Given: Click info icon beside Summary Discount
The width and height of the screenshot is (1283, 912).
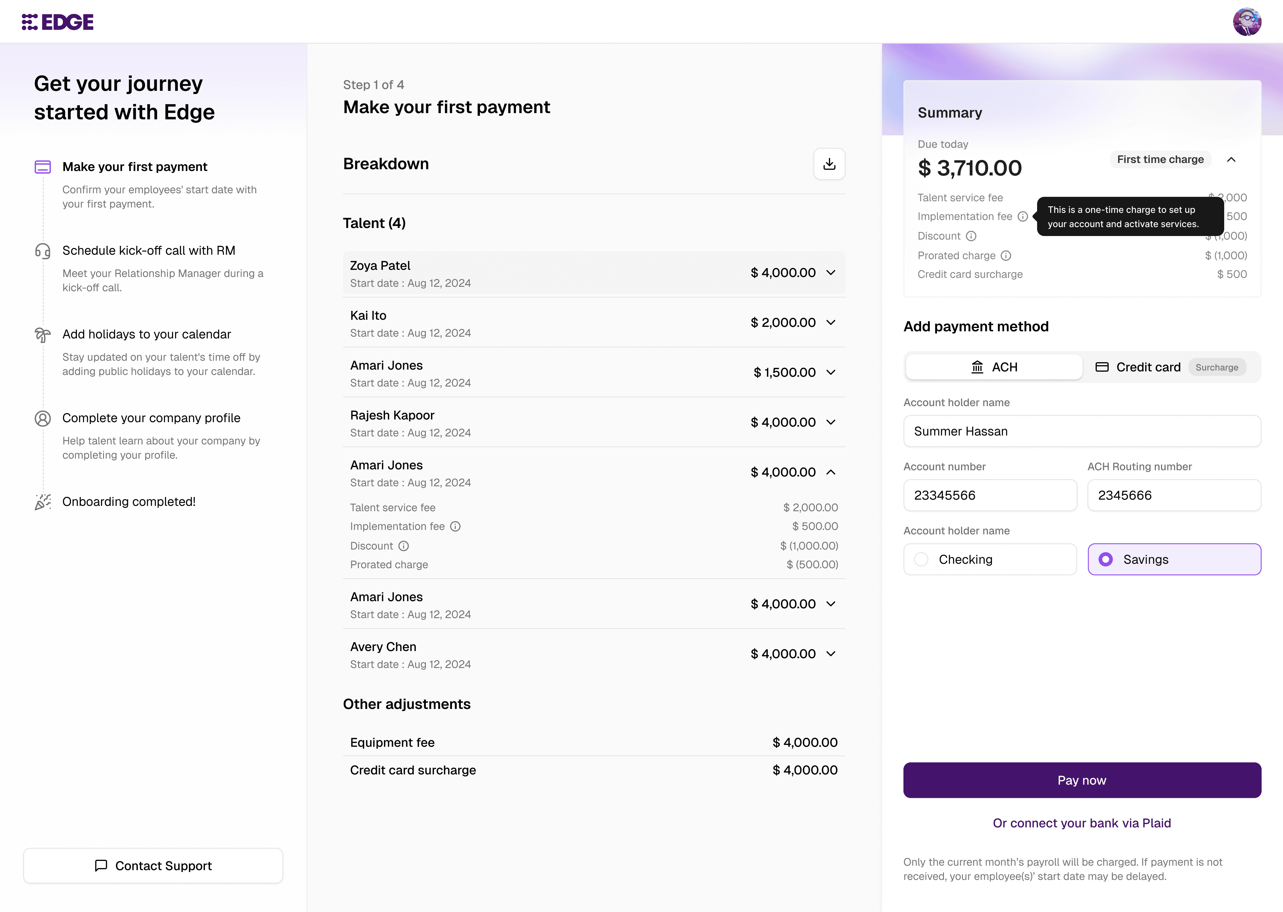Looking at the screenshot, I should pyautogui.click(x=971, y=236).
